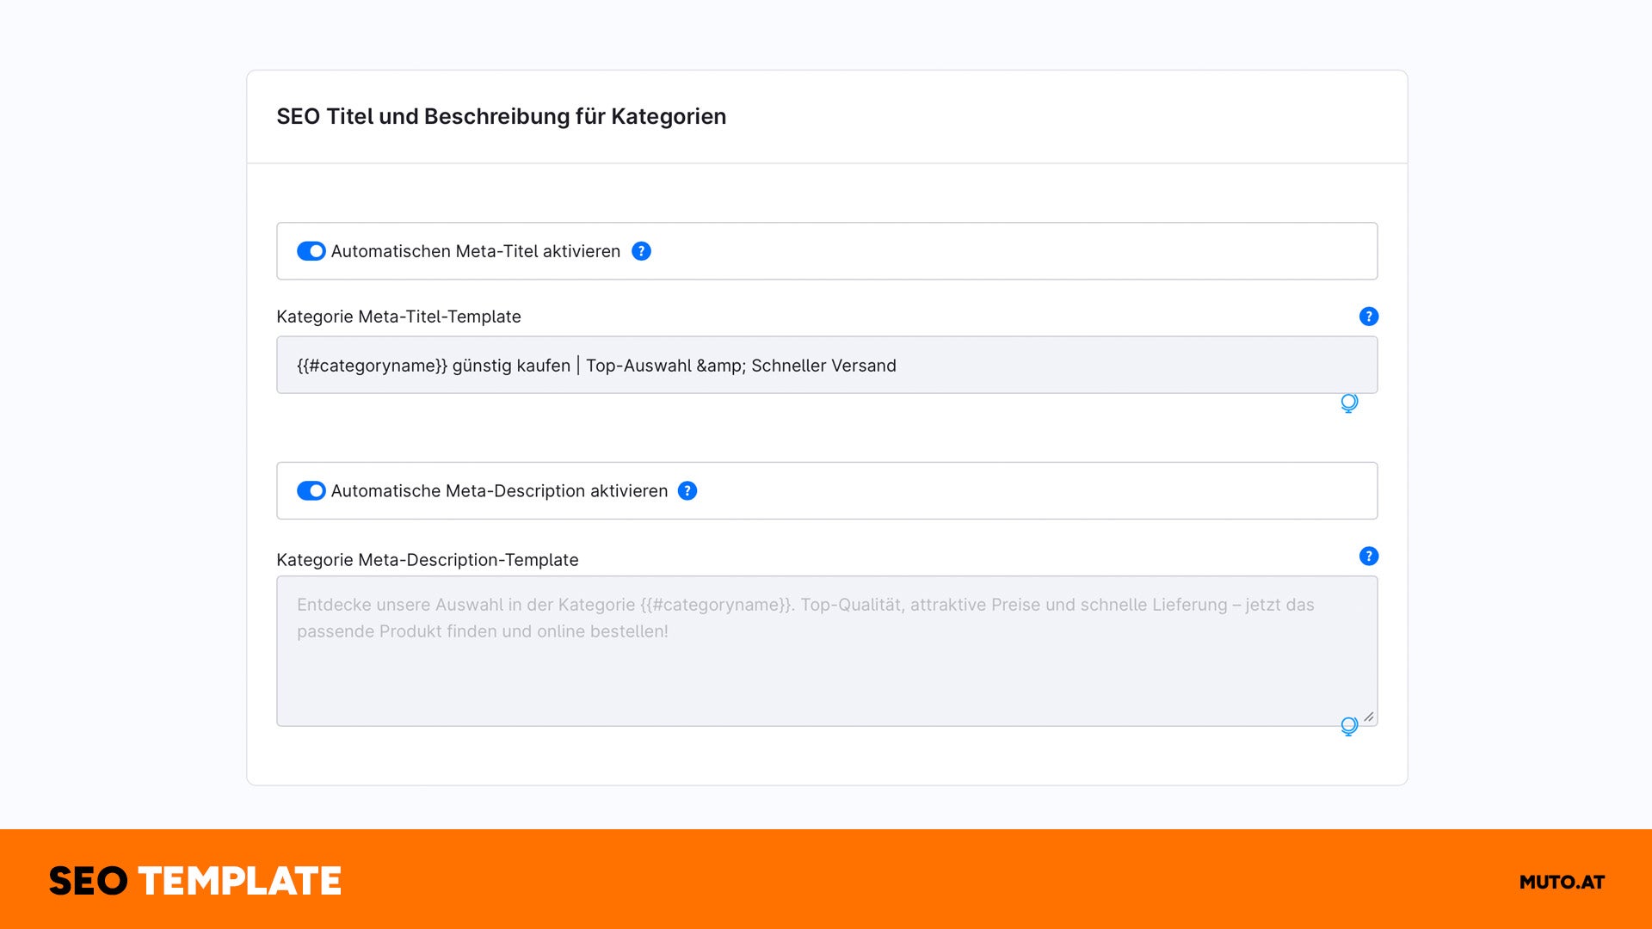
Task: Focus the Meta-Description-Template textarea
Action: point(826,680)
